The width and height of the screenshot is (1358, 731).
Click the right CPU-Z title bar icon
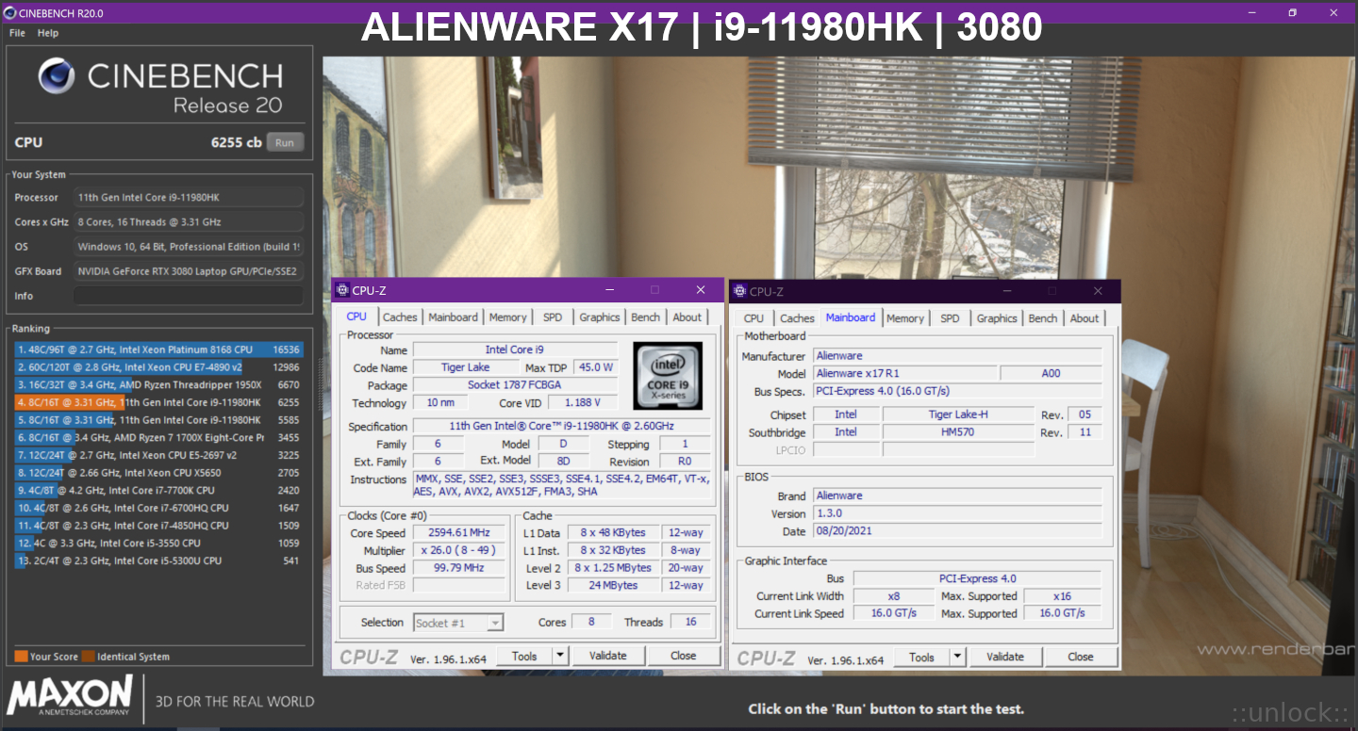pyautogui.click(x=739, y=291)
